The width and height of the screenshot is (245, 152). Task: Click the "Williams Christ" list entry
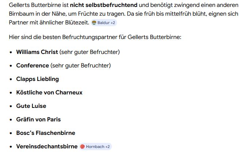[37, 52]
